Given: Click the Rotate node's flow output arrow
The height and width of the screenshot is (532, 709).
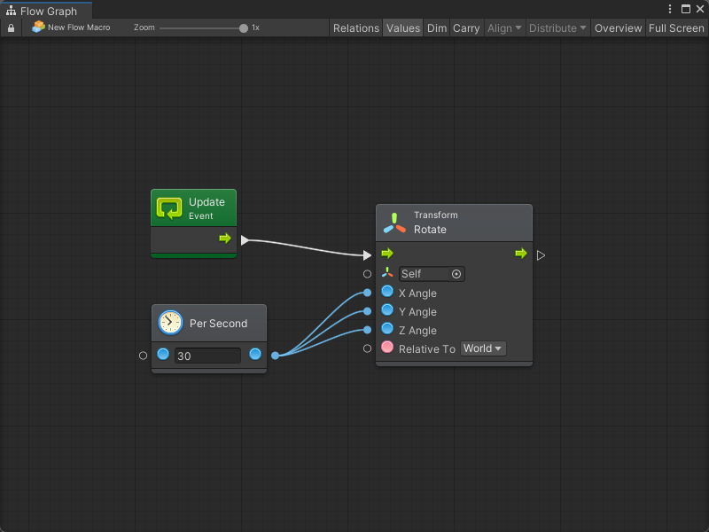Looking at the screenshot, I should tap(521, 254).
